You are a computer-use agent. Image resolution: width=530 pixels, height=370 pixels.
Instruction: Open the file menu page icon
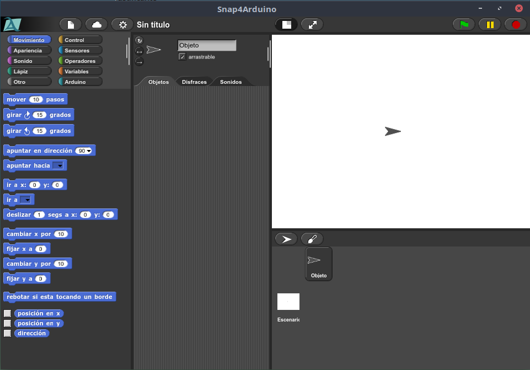pos(71,25)
